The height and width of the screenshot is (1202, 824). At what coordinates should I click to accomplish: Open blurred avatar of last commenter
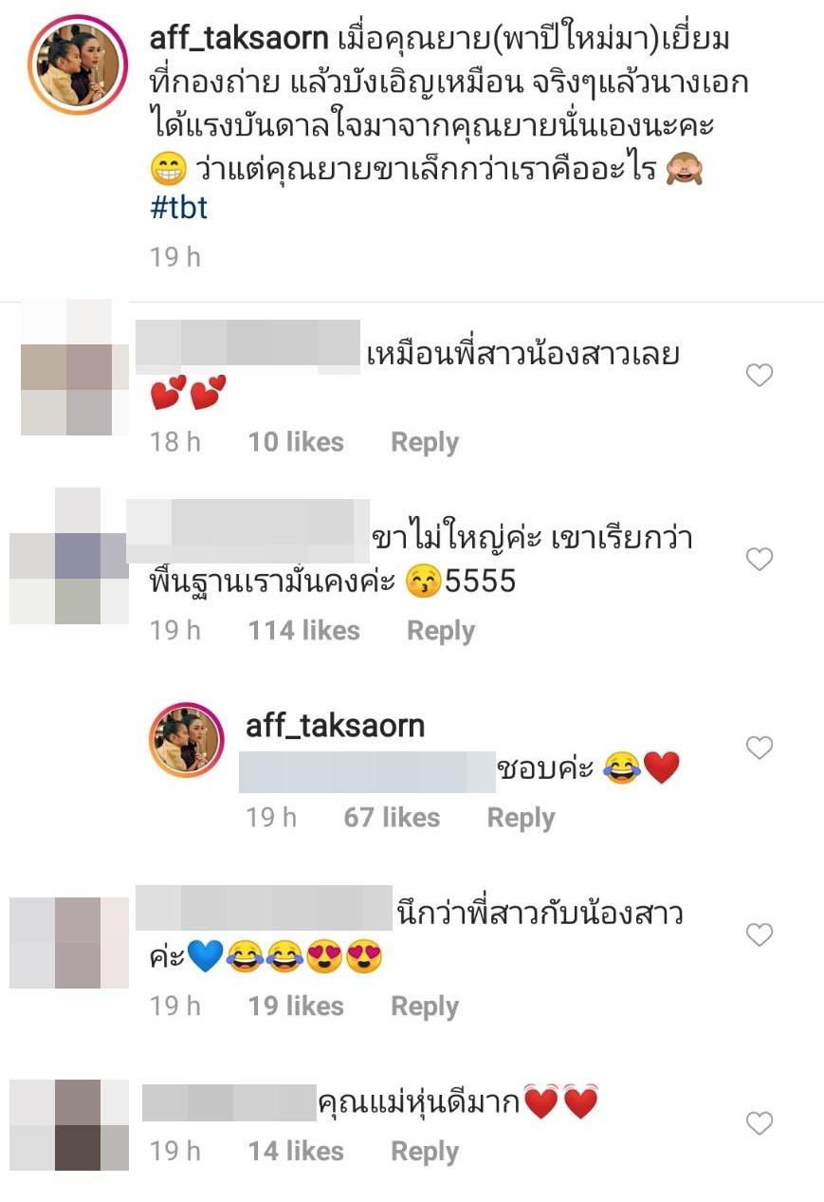click(69, 1125)
